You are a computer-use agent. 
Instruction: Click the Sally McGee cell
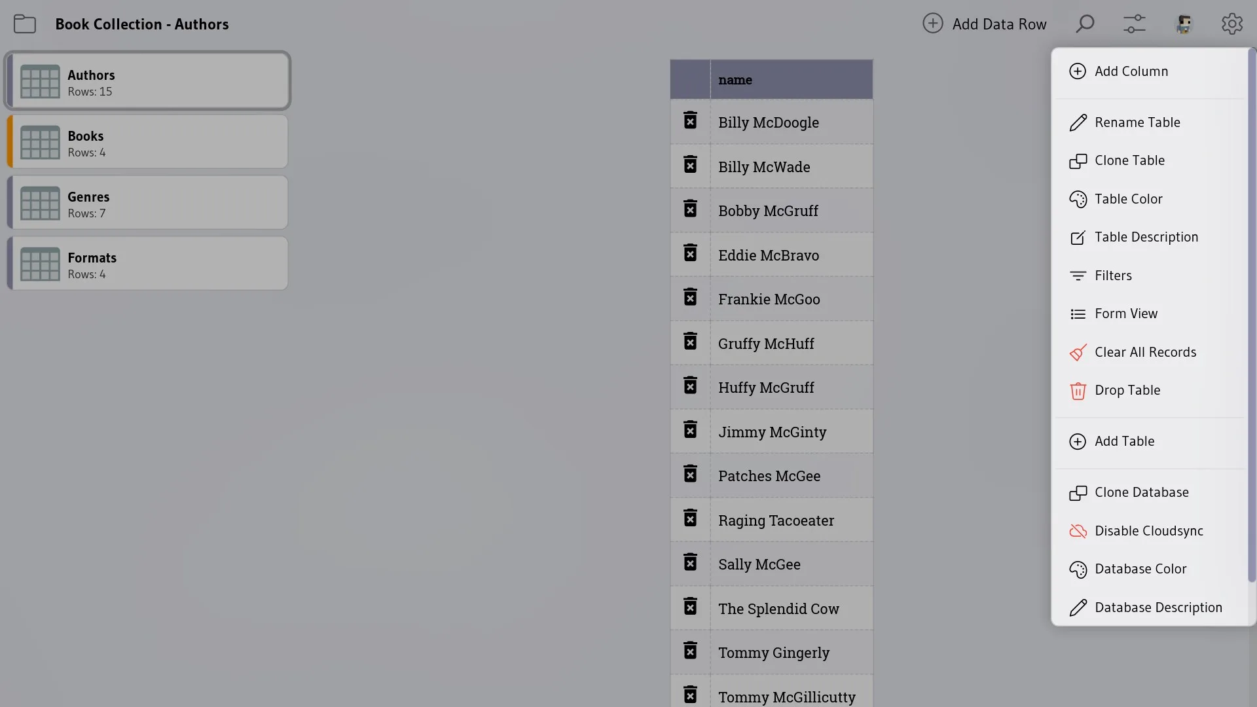coord(792,564)
